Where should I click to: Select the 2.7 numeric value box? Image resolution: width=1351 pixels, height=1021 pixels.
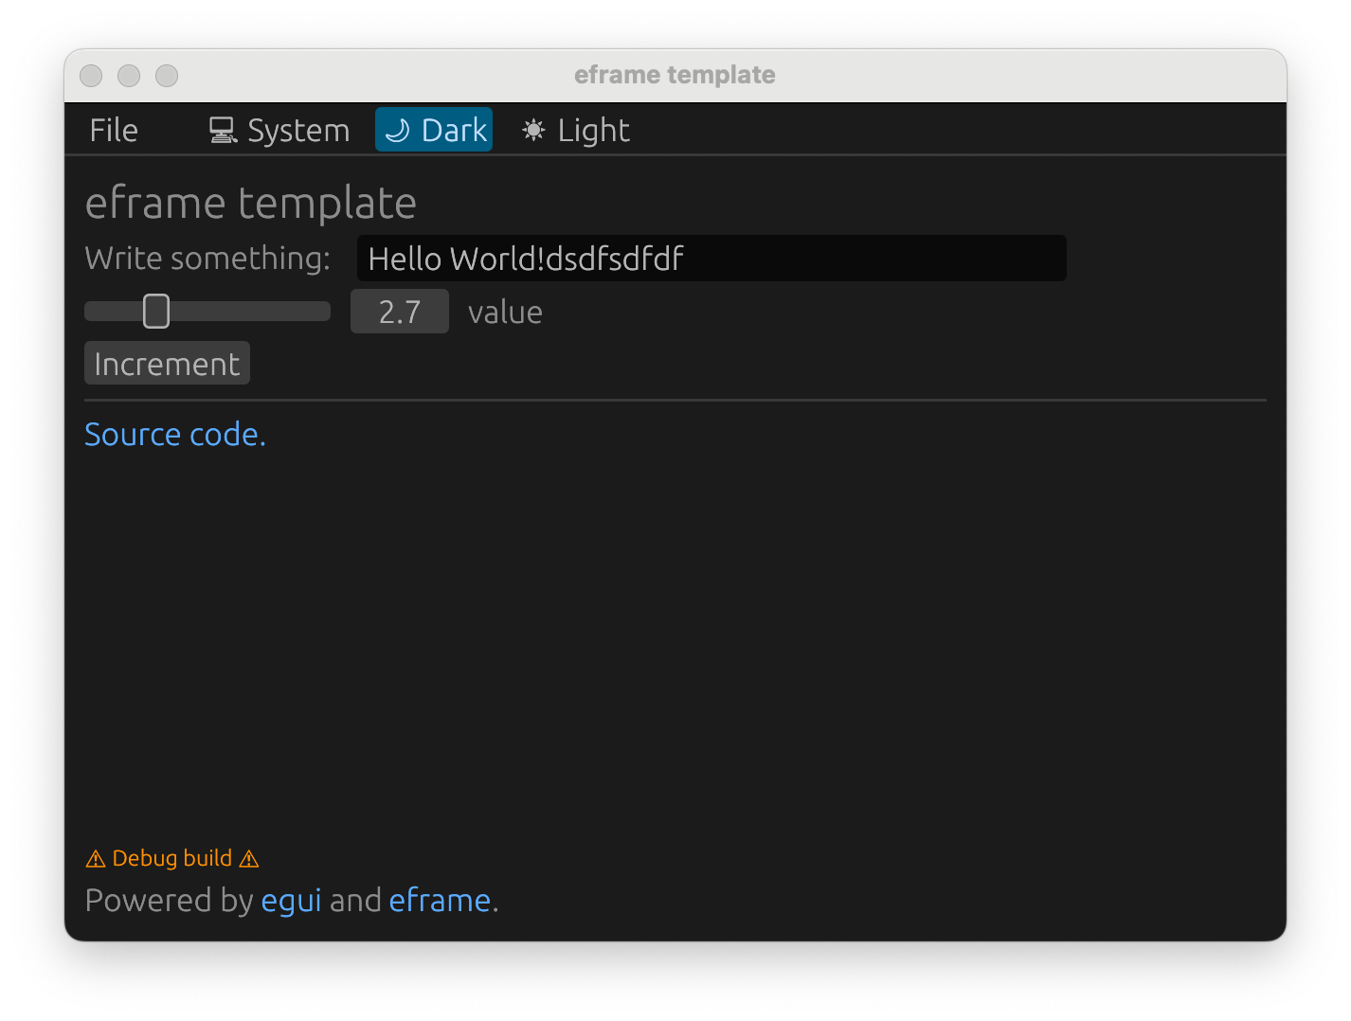click(400, 312)
